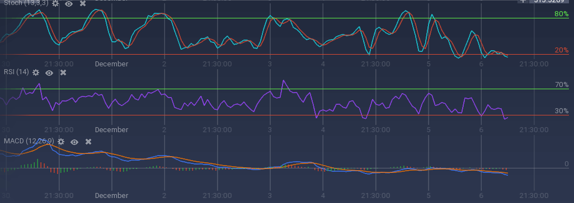
Task: Click the 20% level label in Stoch
Action: click(561, 50)
